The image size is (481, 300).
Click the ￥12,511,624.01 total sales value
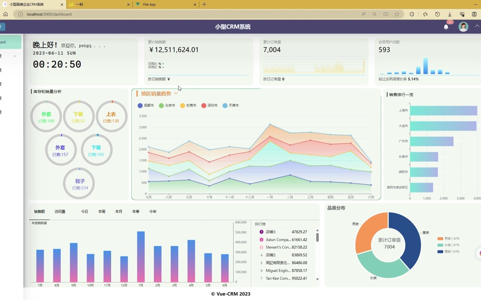(x=174, y=50)
